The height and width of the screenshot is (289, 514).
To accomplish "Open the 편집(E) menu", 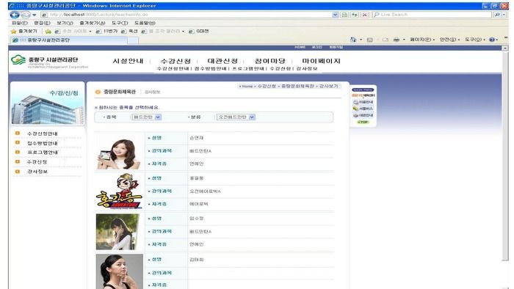I will pos(42,23).
